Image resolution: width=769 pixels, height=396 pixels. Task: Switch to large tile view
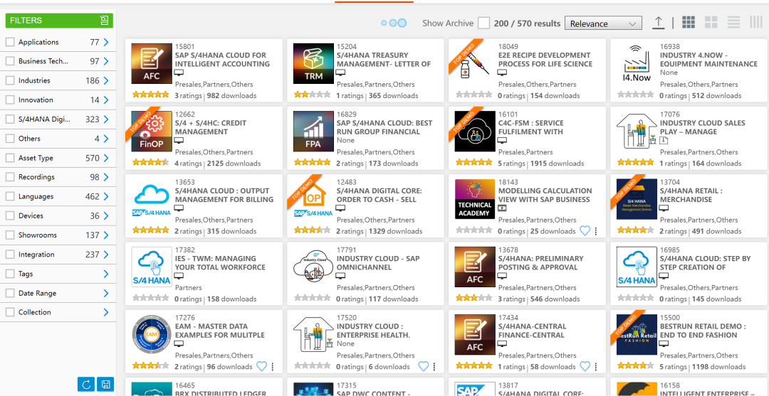pos(711,22)
